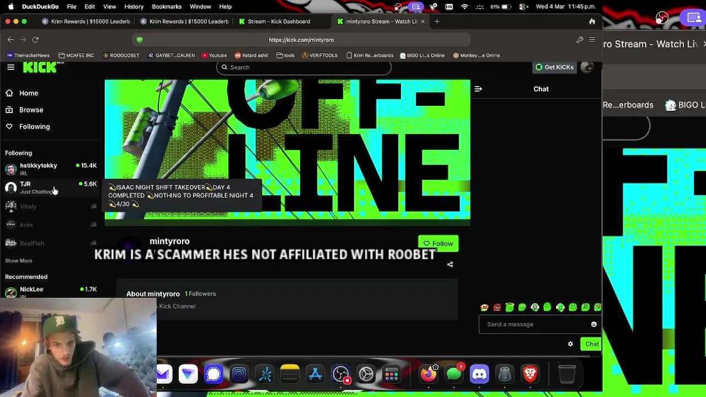This screenshot has height=397, width=706.
Task: Open the browser options menu icon
Action: click(x=592, y=40)
